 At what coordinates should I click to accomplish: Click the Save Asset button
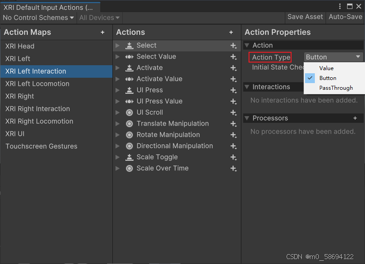click(305, 17)
